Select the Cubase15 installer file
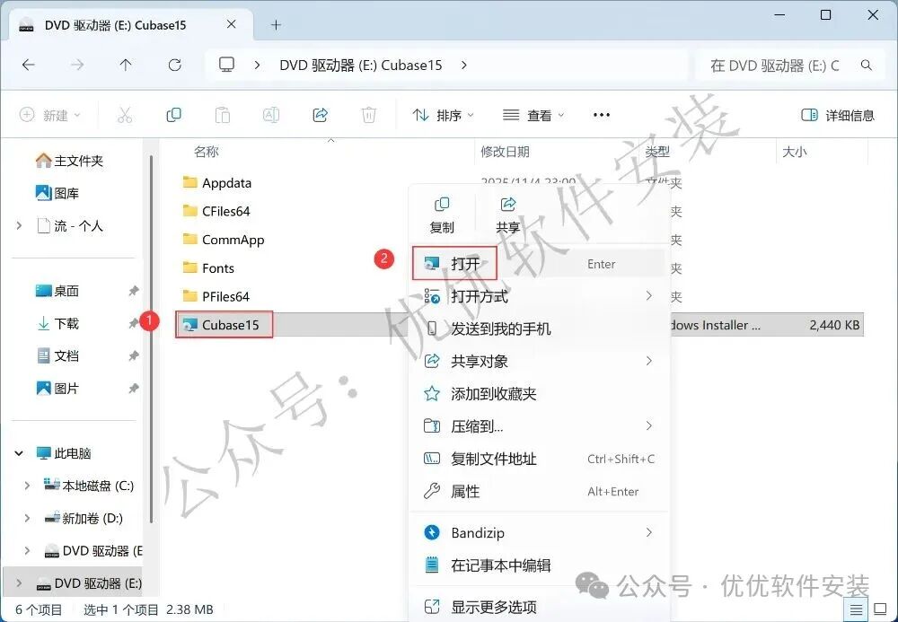 click(224, 325)
